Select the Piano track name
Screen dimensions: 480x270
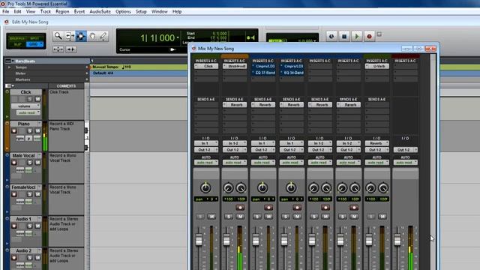24,124
